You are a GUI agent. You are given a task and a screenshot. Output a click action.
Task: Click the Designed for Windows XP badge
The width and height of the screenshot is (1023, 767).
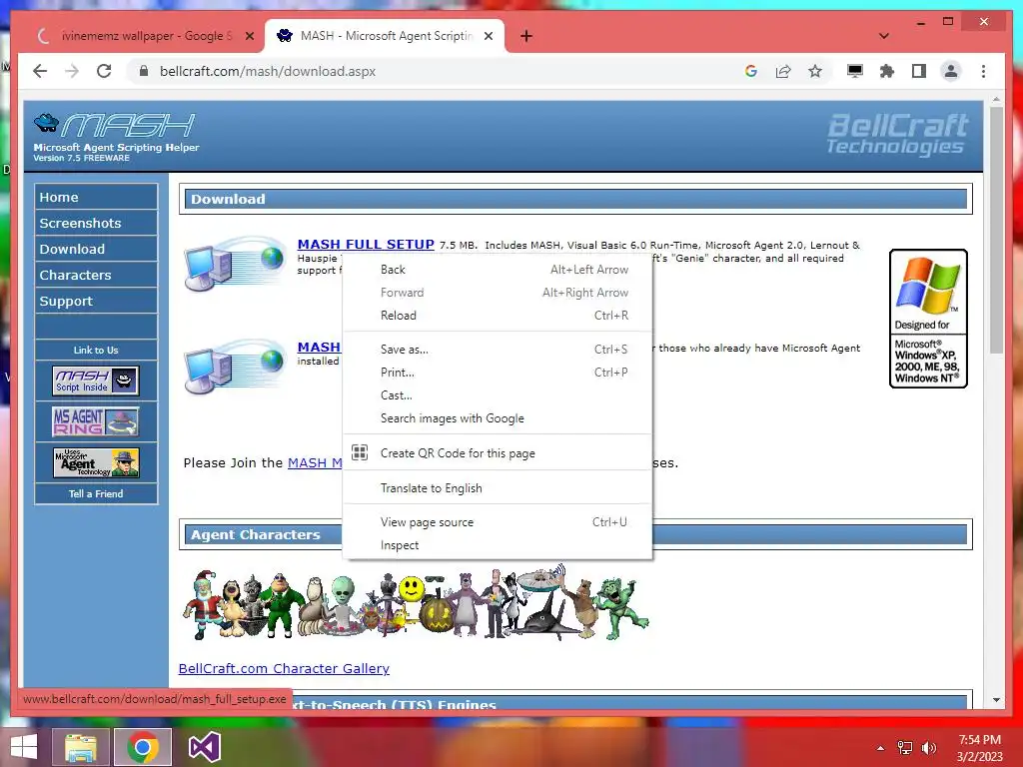928,319
